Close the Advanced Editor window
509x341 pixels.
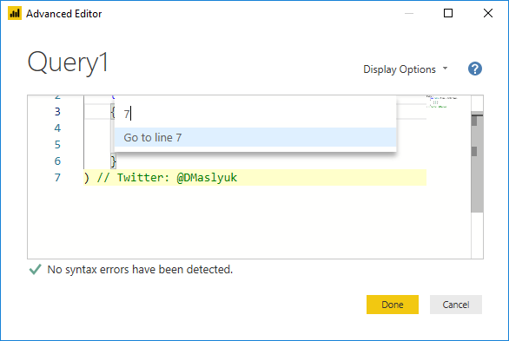click(488, 13)
